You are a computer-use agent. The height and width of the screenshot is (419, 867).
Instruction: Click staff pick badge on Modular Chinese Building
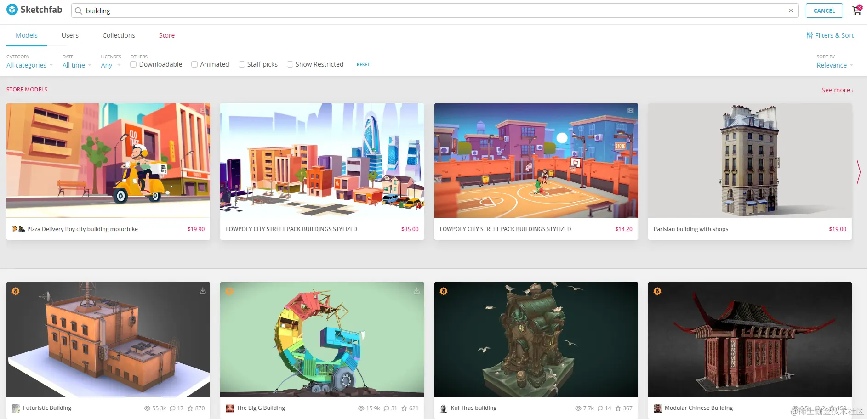click(x=657, y=291)
